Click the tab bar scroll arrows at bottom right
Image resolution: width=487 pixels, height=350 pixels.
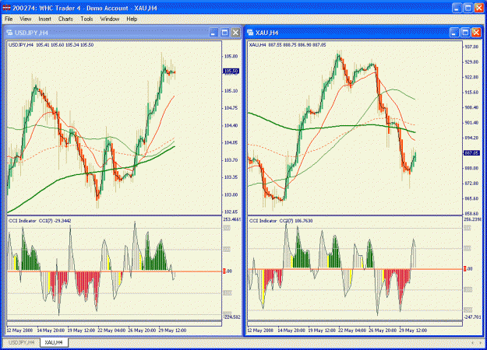point(476,342)
